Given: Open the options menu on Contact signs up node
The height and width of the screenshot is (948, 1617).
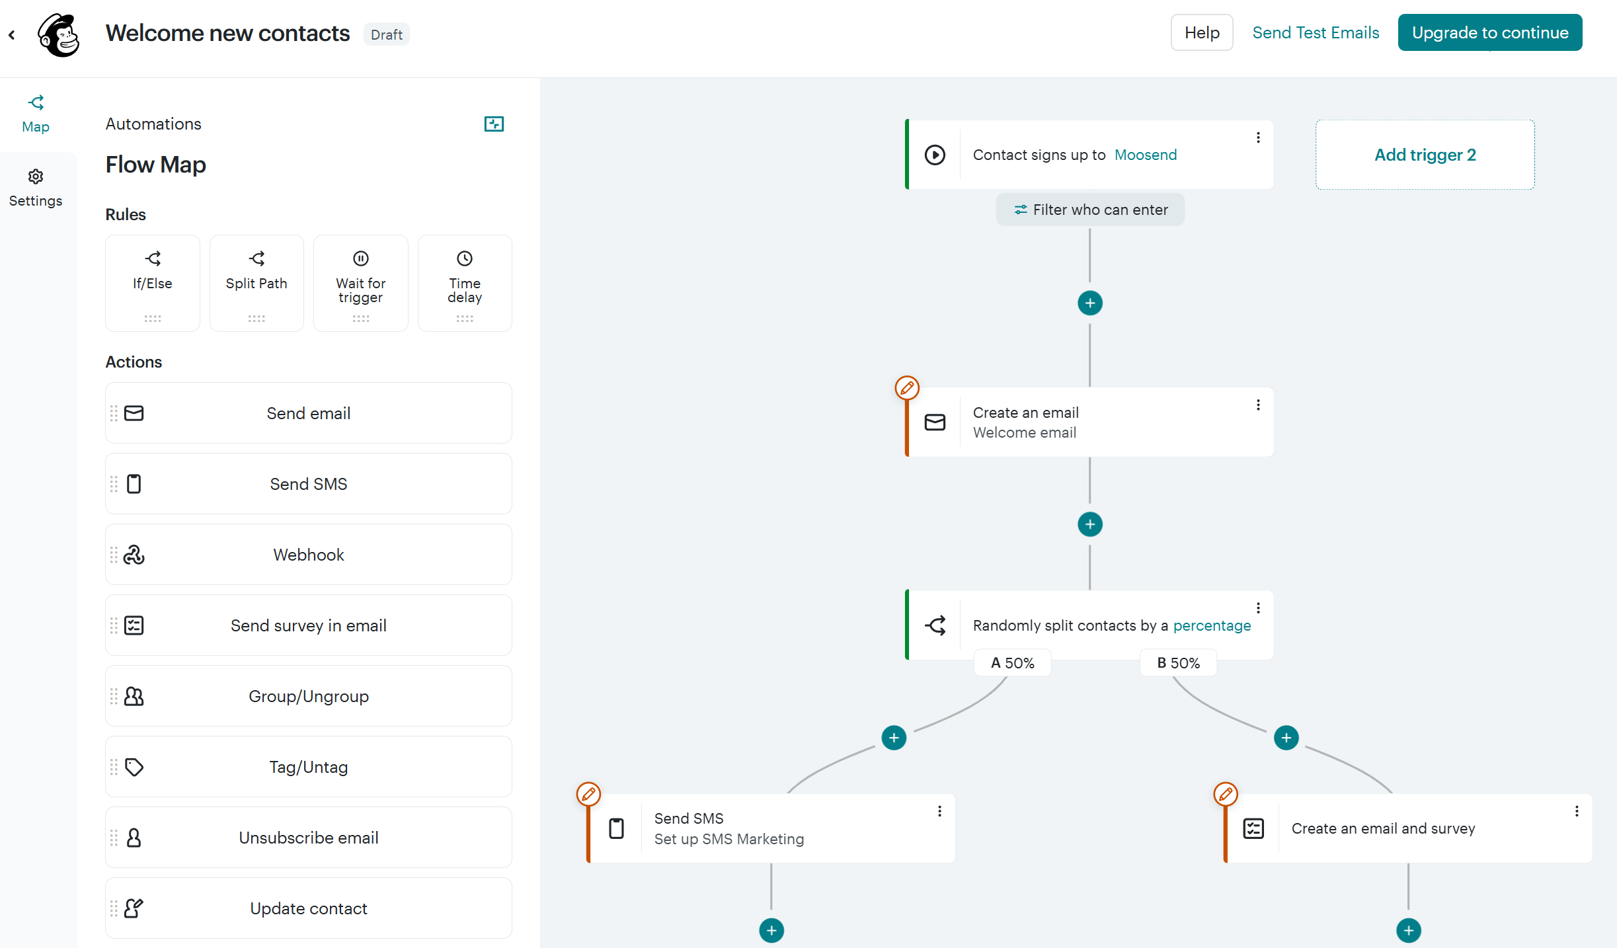Looking at the screenshot, I should coord(1258,137).
